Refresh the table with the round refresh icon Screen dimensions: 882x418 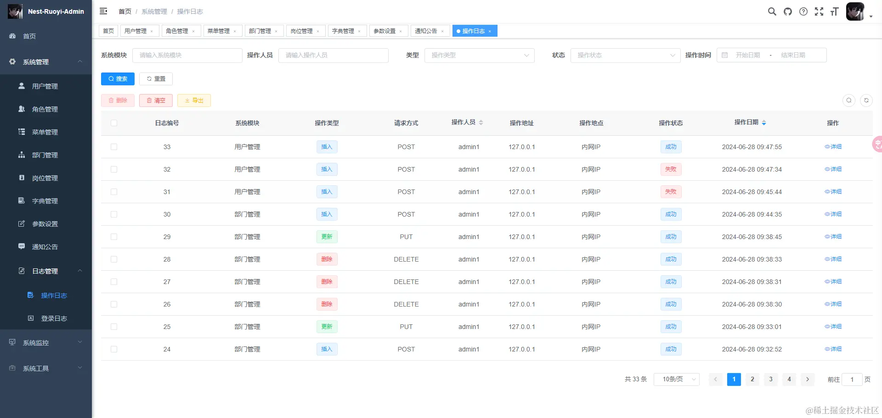point(866,100)
